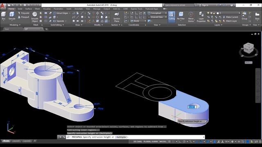The width and height of the screenshot is (262, 147).
Task: Open the Express Tools ribbon tab
Action: pos(136,9)
